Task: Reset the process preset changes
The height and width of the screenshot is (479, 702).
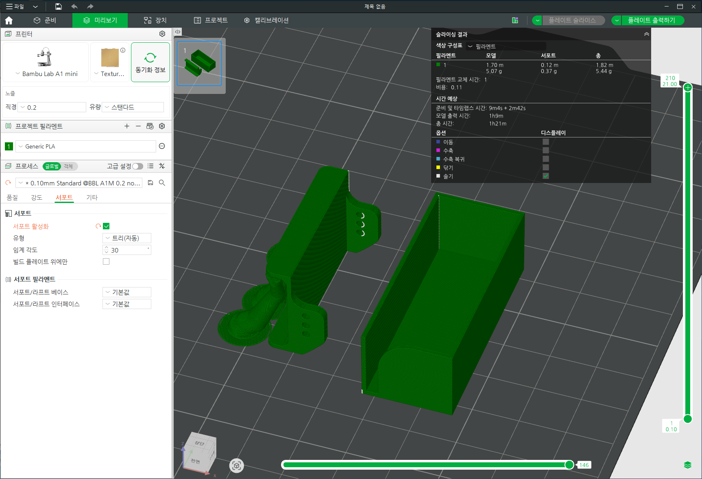Action: [x=8, y=183]
